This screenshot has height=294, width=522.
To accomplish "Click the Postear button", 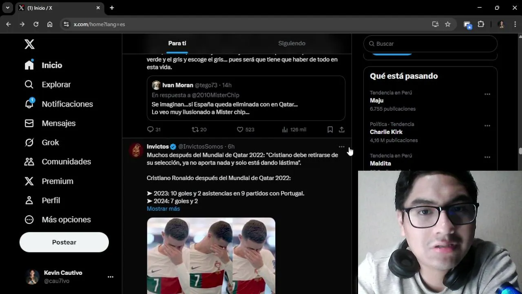I will click(64, 242).
